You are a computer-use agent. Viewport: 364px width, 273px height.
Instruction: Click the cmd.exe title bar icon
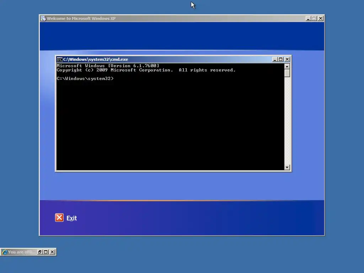(60, 59)
